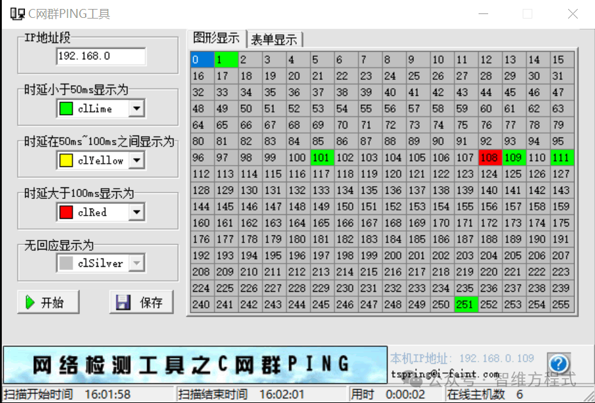Click the app icon in title bar
This screenshot has width=595, height=403.
click(x=17, y=14)
